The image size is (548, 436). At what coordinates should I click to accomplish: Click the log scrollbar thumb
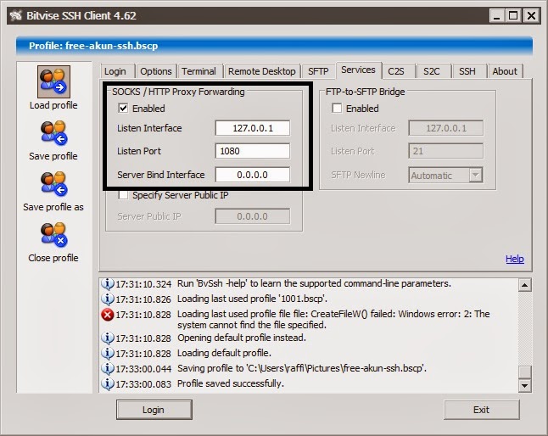(x=524, y=372)
